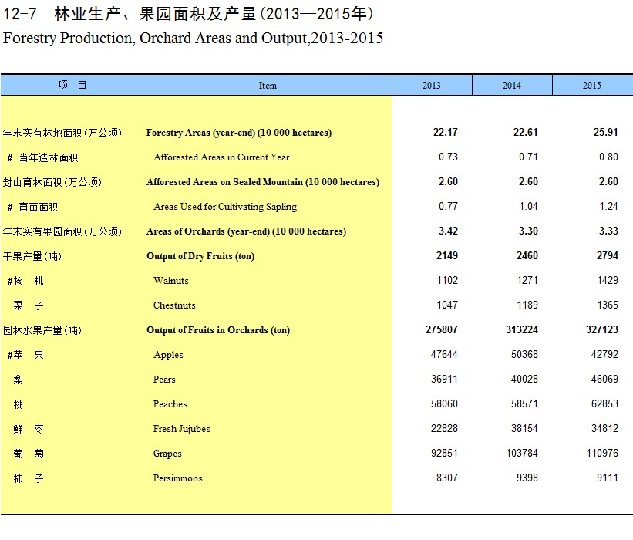Select 'Afforested Areas in Current Year' label
633x540 pixels.
tap(221, 157)
